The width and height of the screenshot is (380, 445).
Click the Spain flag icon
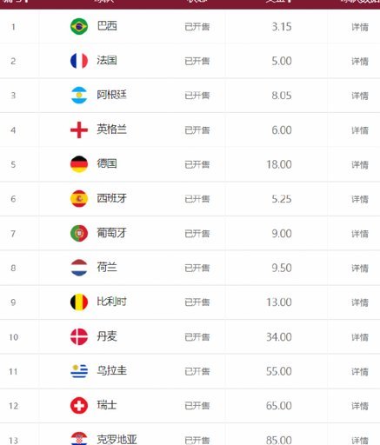[79, 199]
